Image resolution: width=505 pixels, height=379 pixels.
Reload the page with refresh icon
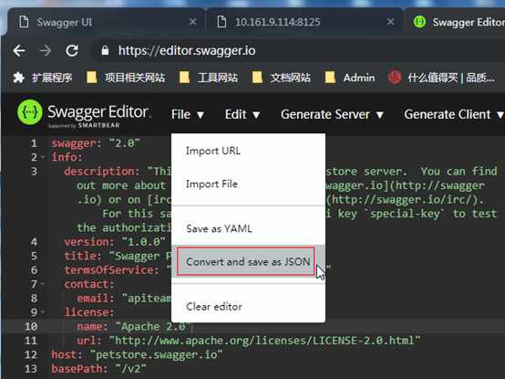click(x=72, y=50)
